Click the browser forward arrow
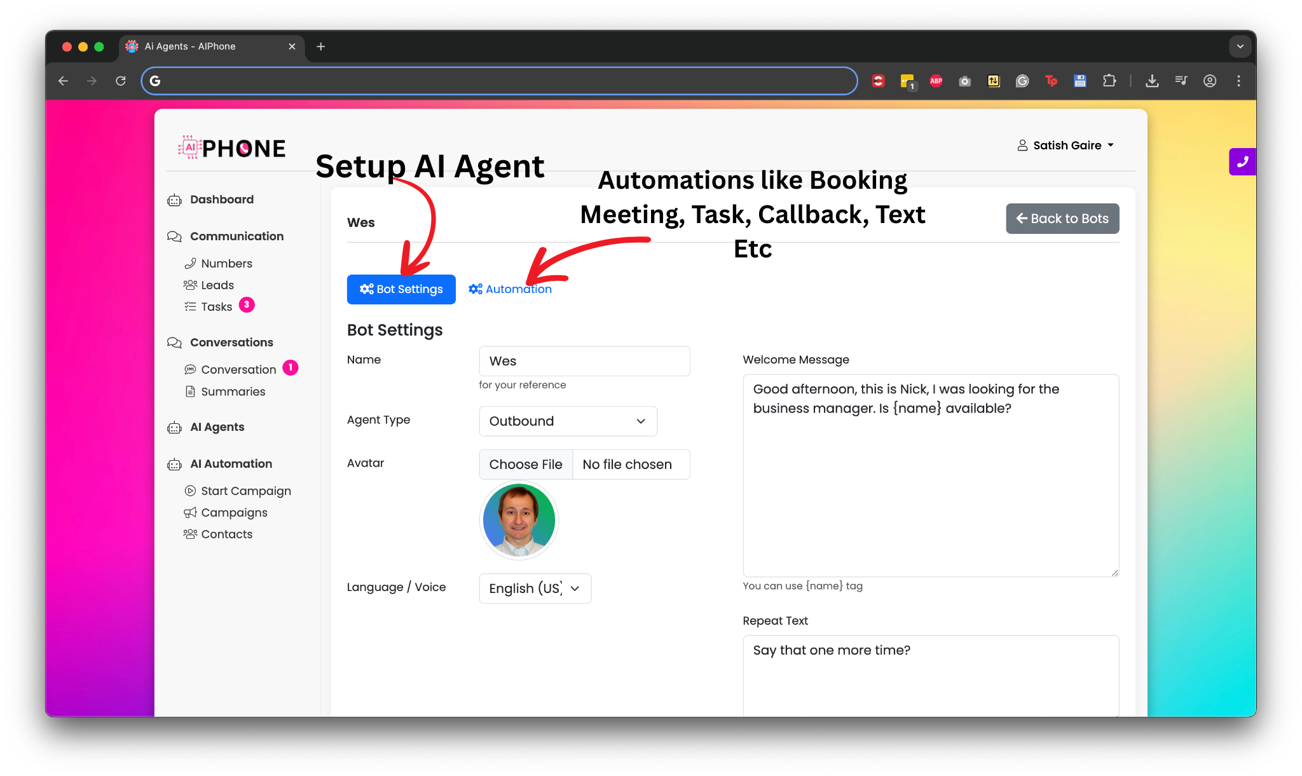1302x776 pixels. (x=92, y=81)
